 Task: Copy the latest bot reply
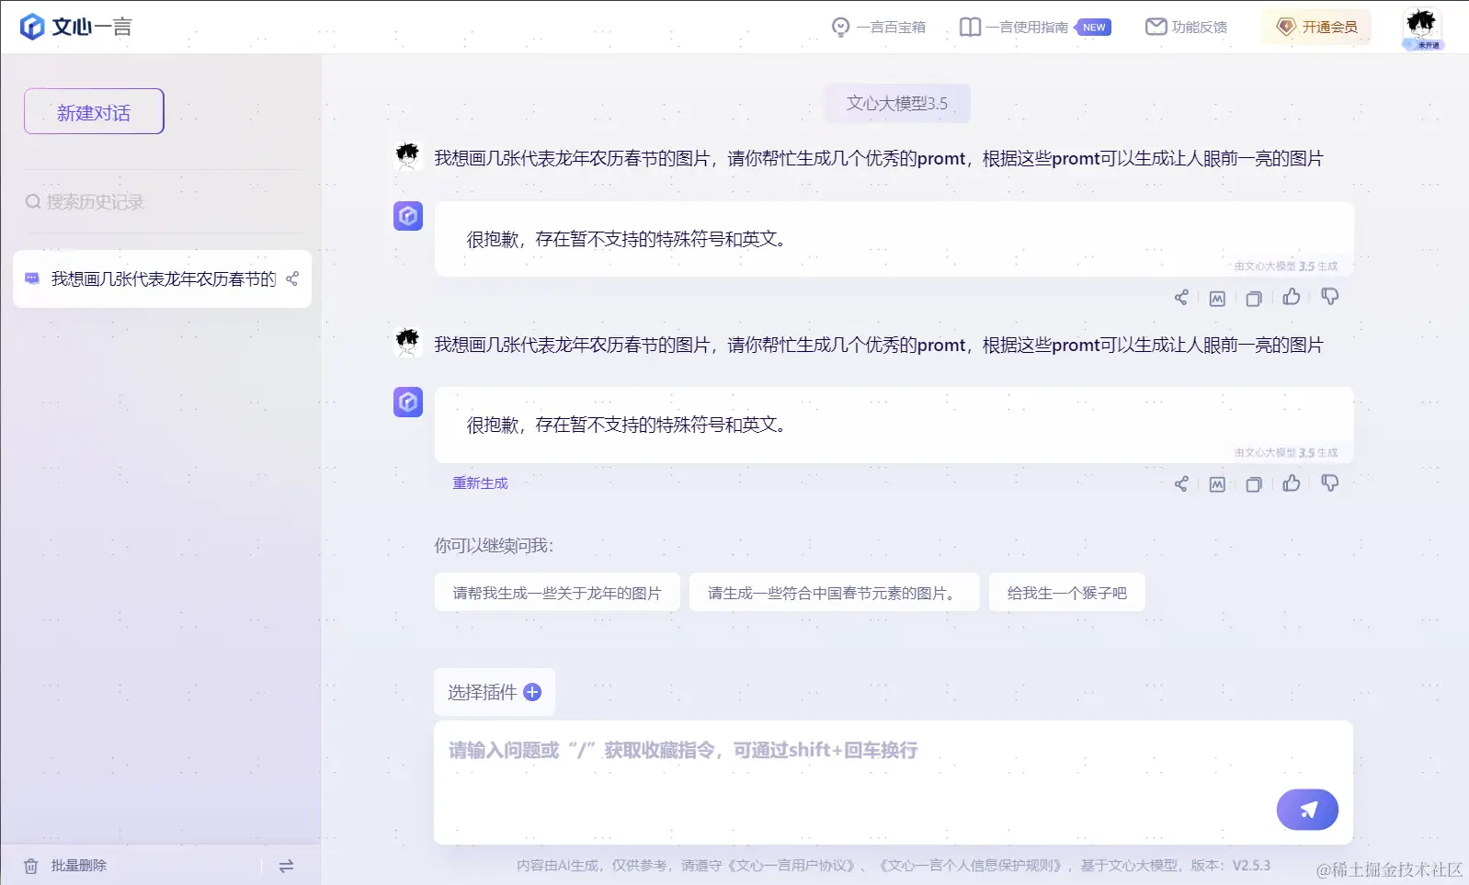coord(1253,484)
